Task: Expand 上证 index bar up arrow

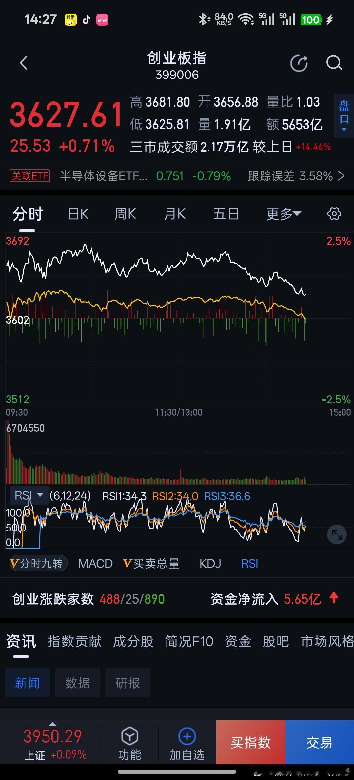Action: pos(52,724)
